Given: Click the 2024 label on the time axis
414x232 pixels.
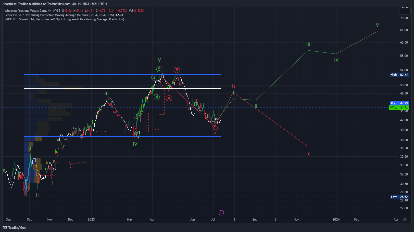Looking at the screenshot, I should [336, 219].
